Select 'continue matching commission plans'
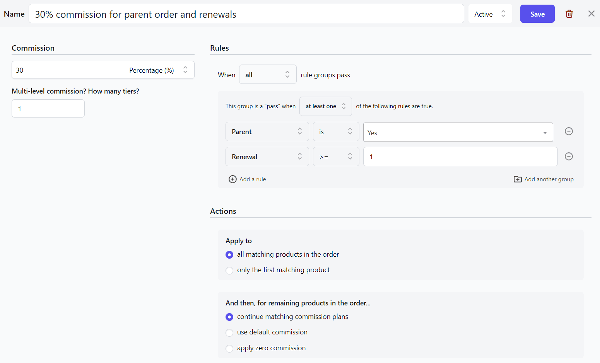600x363 pixels. click(229, 317)
